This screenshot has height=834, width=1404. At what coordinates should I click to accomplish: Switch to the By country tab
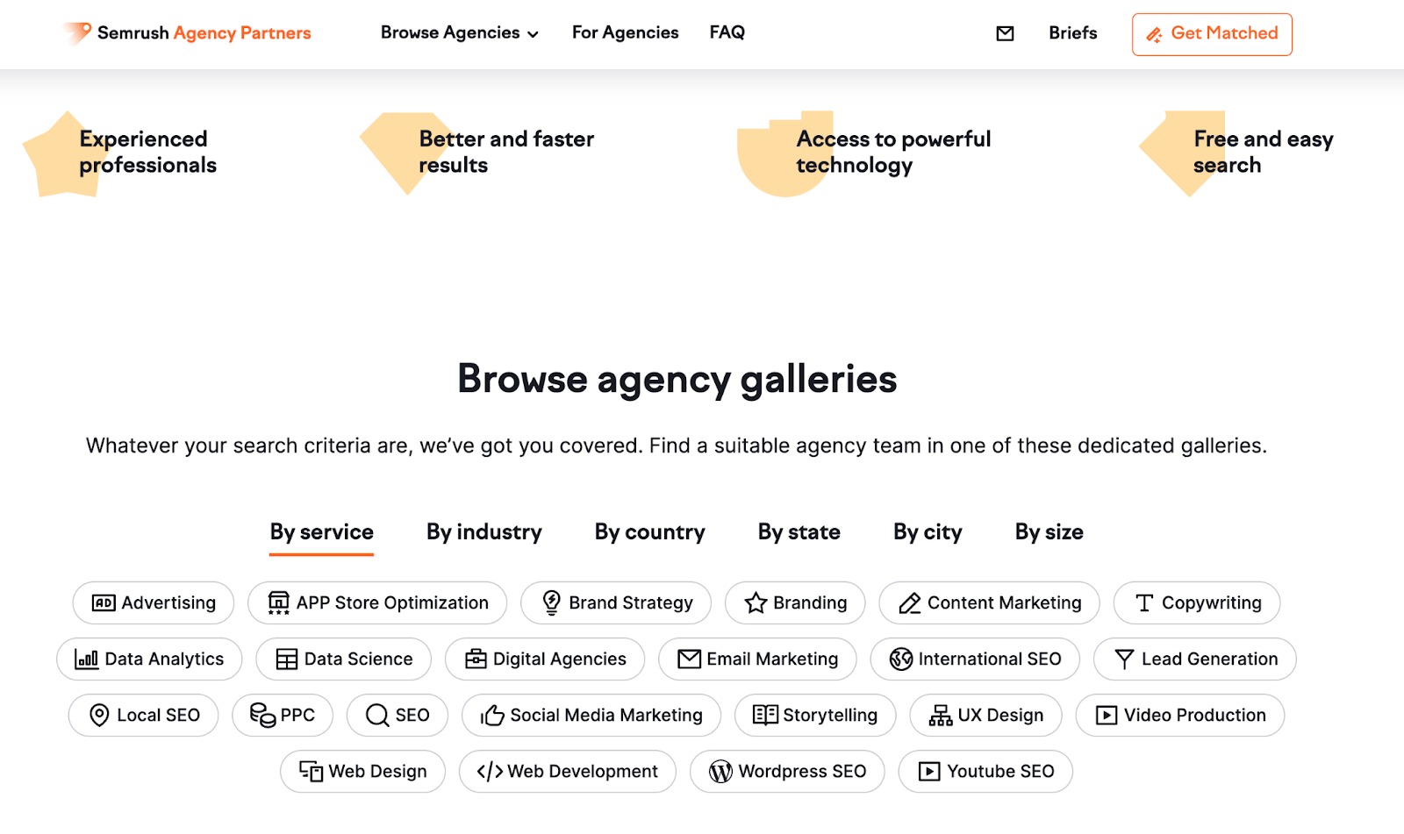point(648,532)
